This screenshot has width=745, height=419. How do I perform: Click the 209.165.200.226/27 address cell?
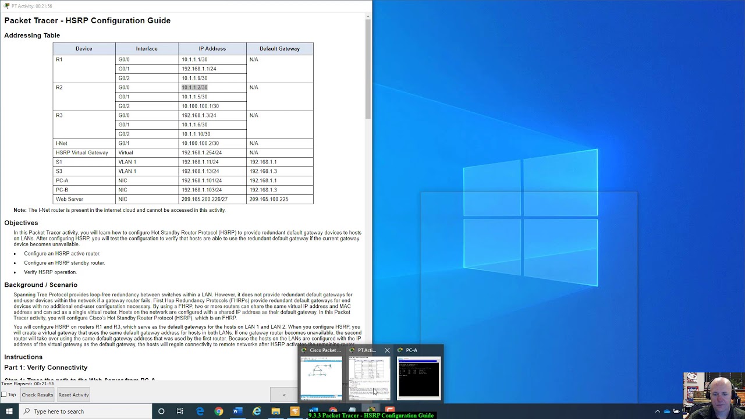pos(212,199)
